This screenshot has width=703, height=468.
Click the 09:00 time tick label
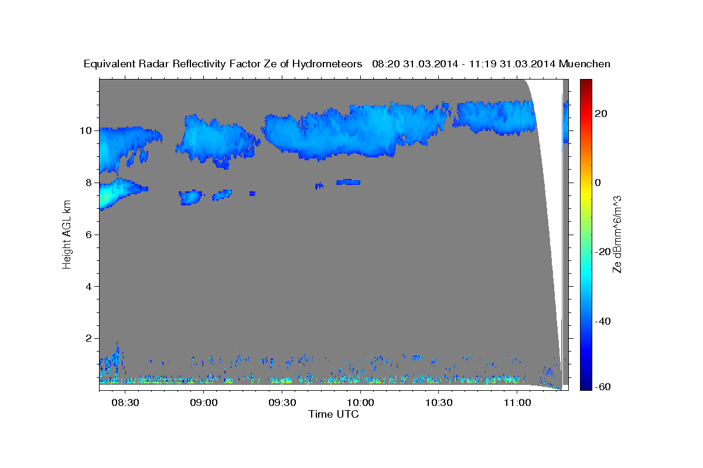(x=204, y=403)
